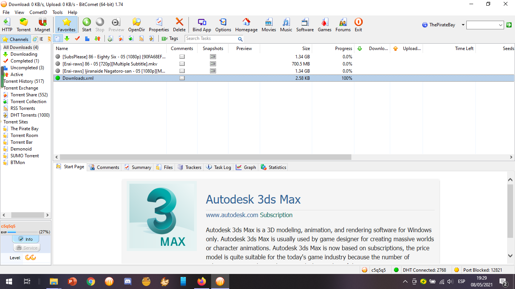Open the www.autodesk.com Subscription link
This screenshot has width=515, height=289.
(x=249, y=215)
